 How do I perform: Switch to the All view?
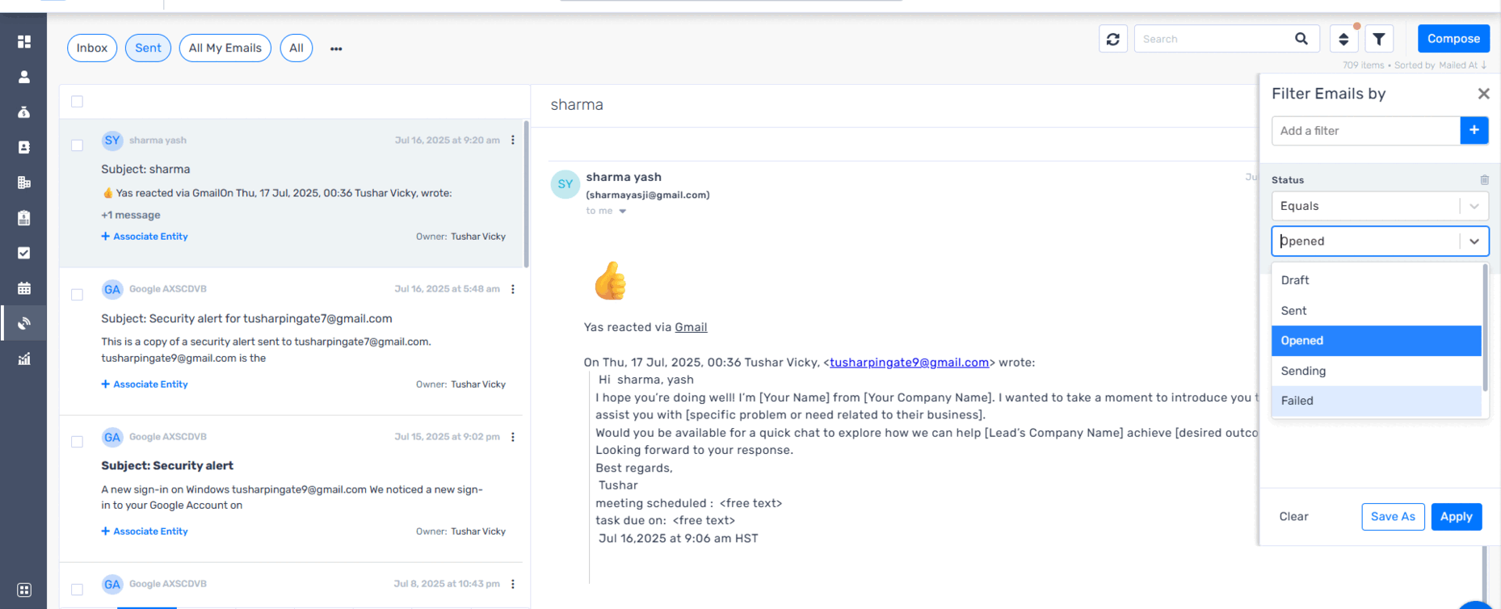tap(296, 48)
